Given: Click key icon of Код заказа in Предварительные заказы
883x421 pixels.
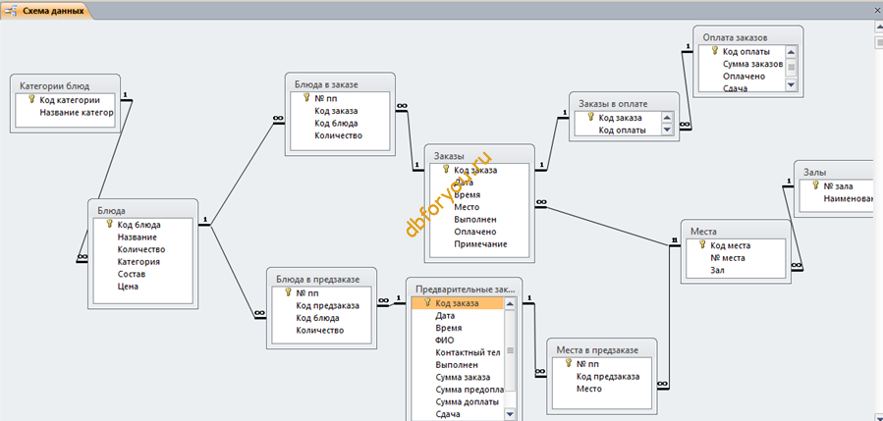Looking at the screenshot, I should pyautogui.click(x=427, y=303).
